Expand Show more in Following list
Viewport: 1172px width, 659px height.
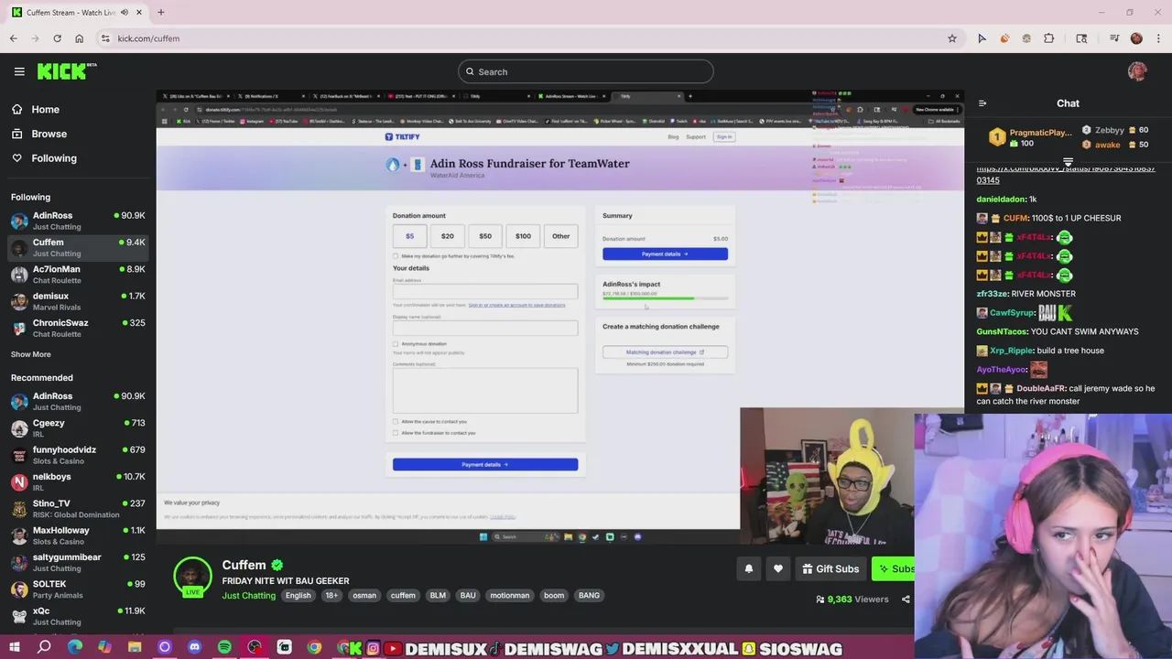click(x=31, y=354)
